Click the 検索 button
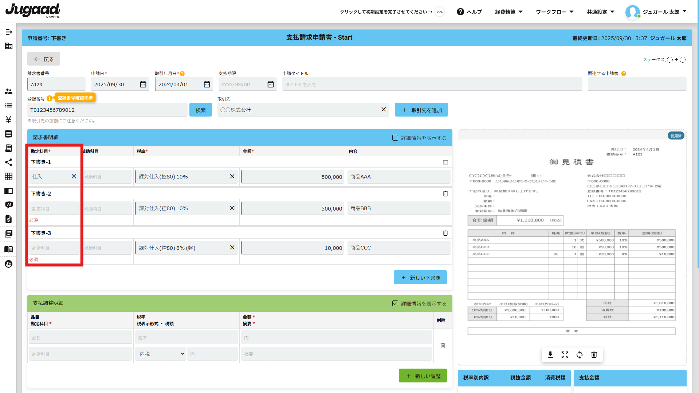This screenshot has width=699, height=393. click(x=200, y=110)
